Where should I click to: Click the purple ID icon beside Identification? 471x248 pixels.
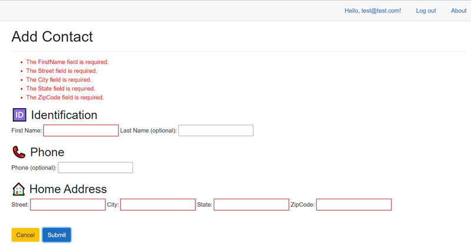pyautogui.click(x=19, y=115)
